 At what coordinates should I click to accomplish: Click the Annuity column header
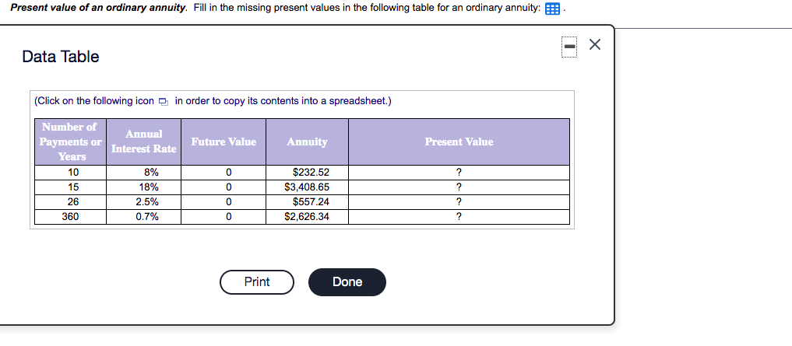click(307, 142)
